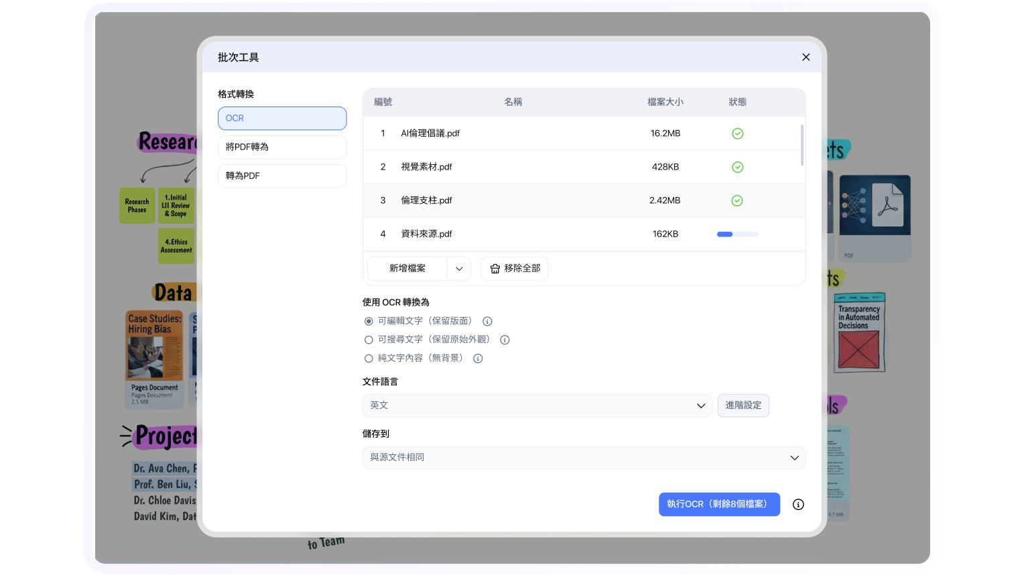Click the Research Phases sticky note on canvas
Viewport: 1024px width, 575px height.
pyautogui.click(x=137, y=206)
